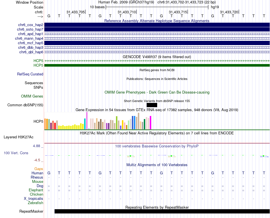Click the 100 Vert. Cons track label
This screenshot has height=218, width=270.
16,153
